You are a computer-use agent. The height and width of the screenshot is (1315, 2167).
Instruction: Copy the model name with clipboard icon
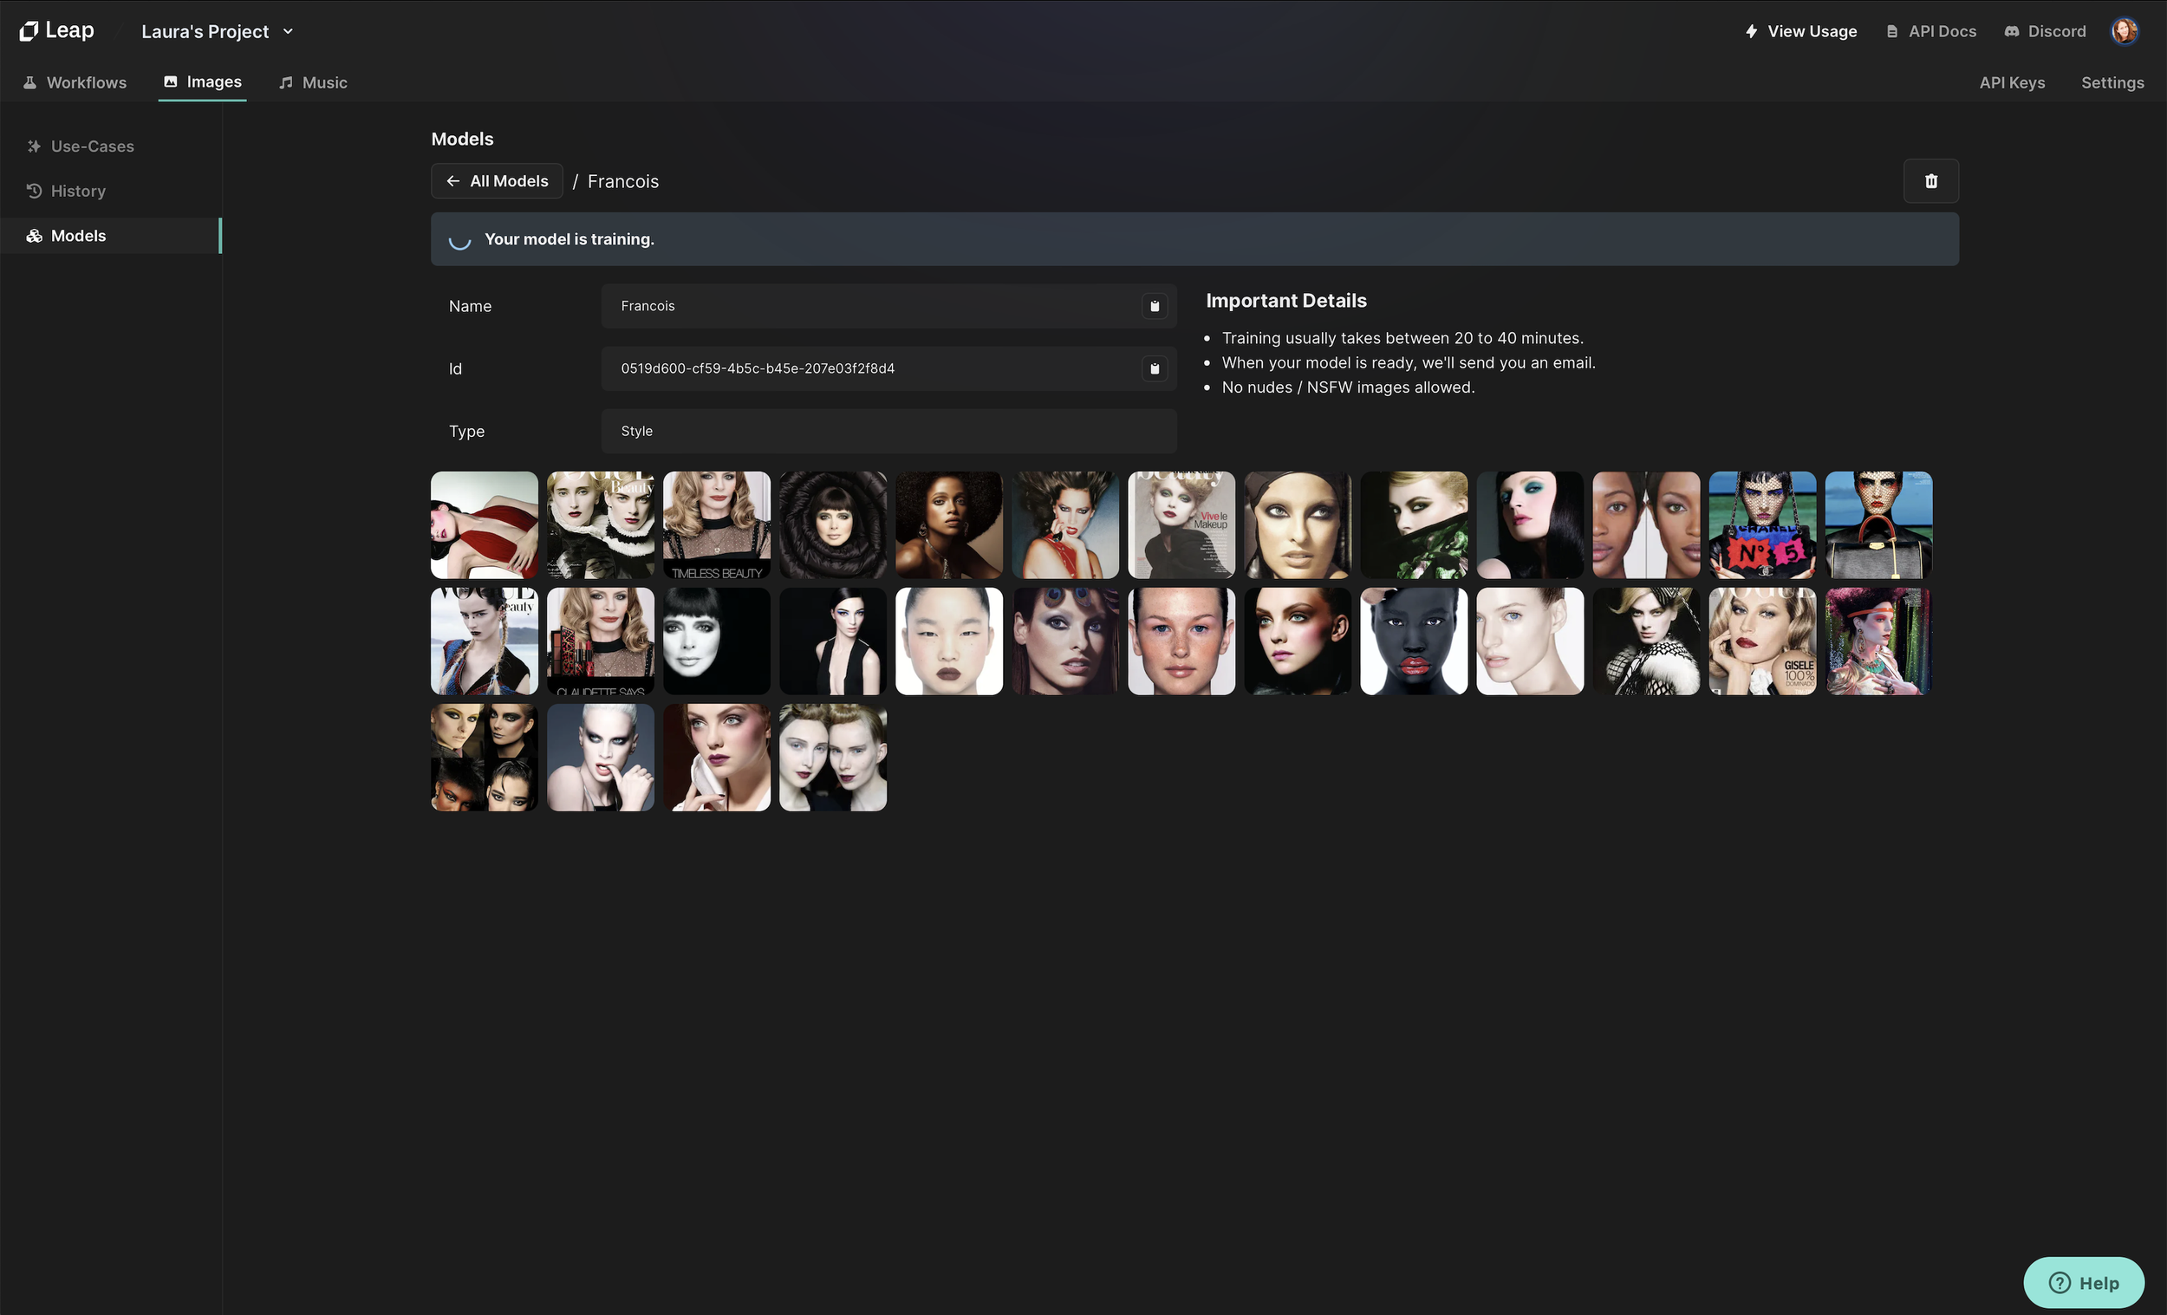[1154, 306]
